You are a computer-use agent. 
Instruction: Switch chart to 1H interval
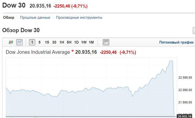click(62, 42)
